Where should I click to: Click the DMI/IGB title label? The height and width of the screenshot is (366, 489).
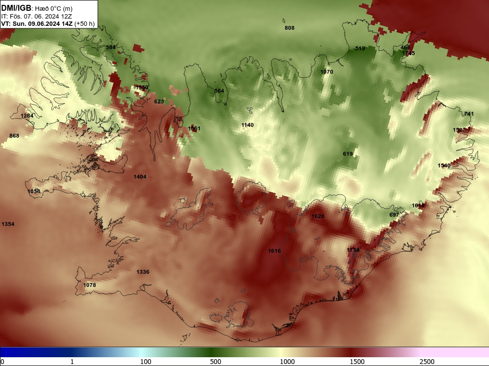[x=16, y=8]
